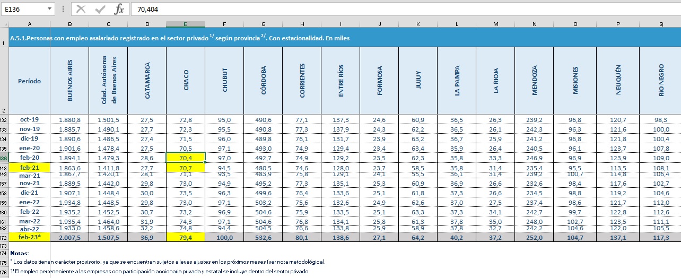The height and width of the screenshot is (278, 681).
Task: Click the mar-22 period cell
Action: coord(29,221)
